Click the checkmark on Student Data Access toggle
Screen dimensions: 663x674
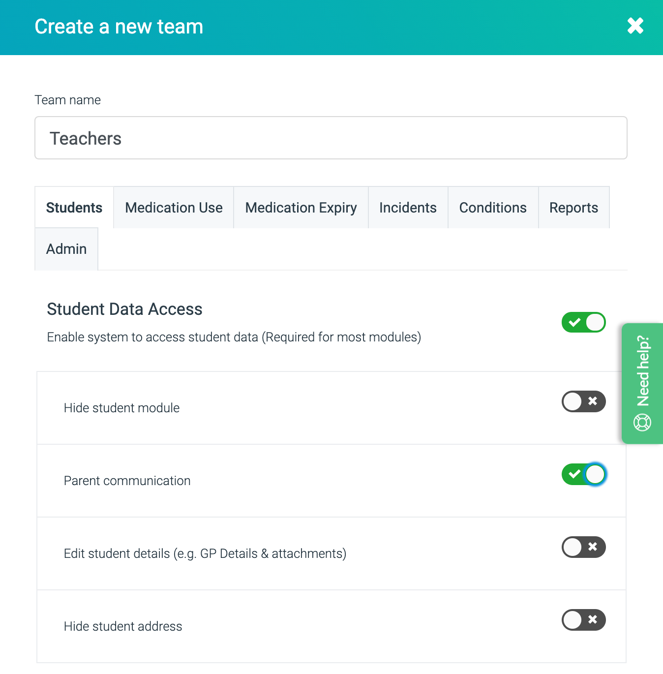click(x=574, y=322)
